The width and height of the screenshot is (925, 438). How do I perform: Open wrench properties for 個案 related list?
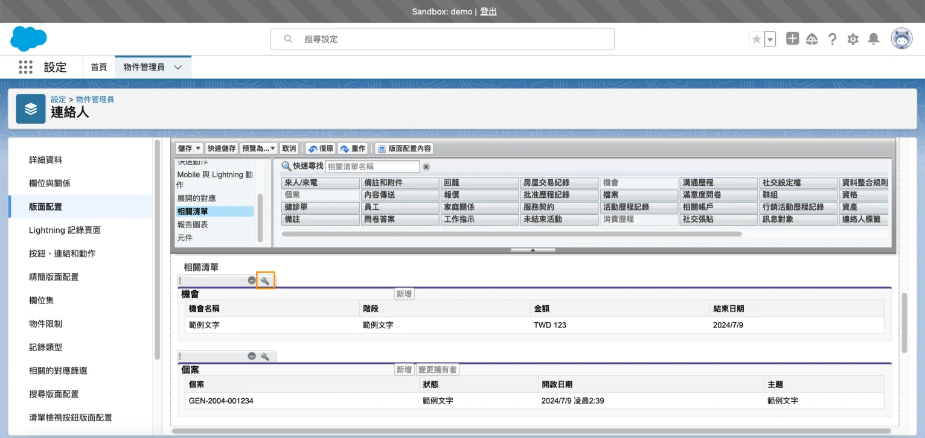coord(265,357)
